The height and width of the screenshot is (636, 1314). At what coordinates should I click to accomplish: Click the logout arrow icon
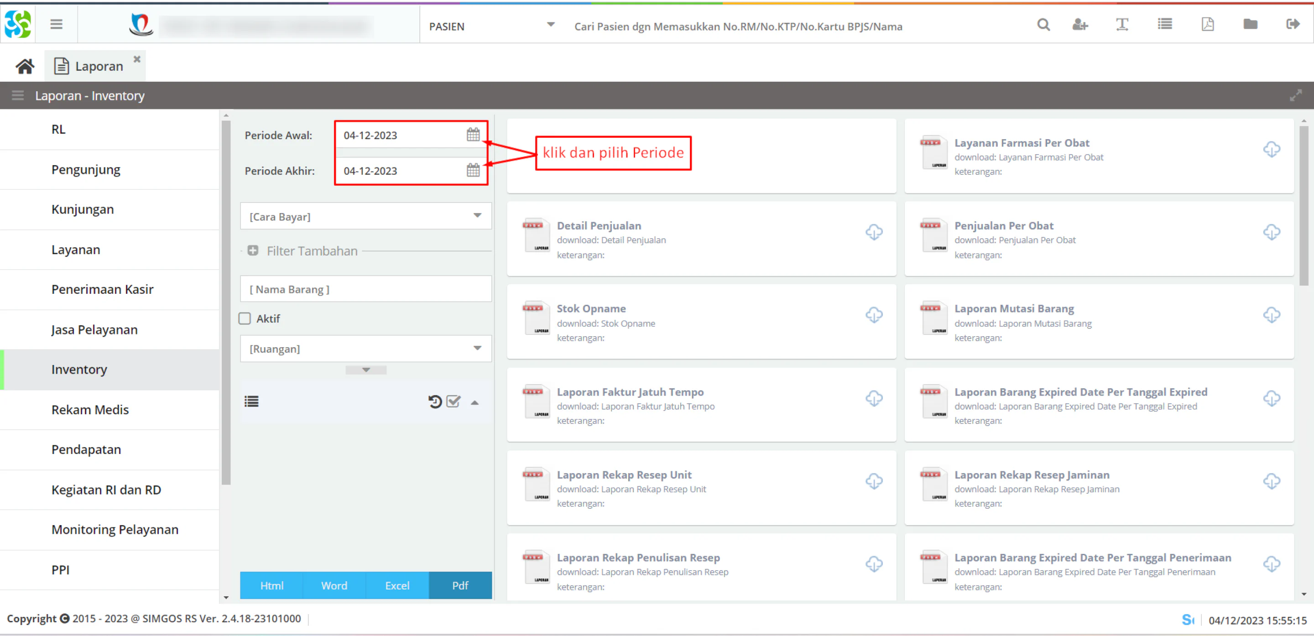click(1293, 25)
